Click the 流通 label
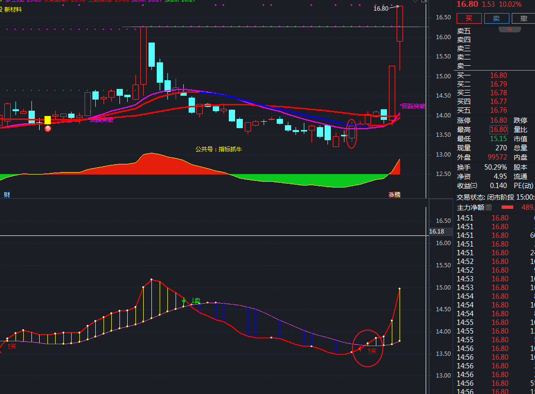Screen dimensions: 535x394 click(x=520, y=177)
